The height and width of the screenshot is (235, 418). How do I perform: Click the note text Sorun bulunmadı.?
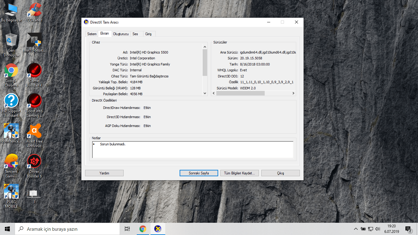[x=113, y=144]
